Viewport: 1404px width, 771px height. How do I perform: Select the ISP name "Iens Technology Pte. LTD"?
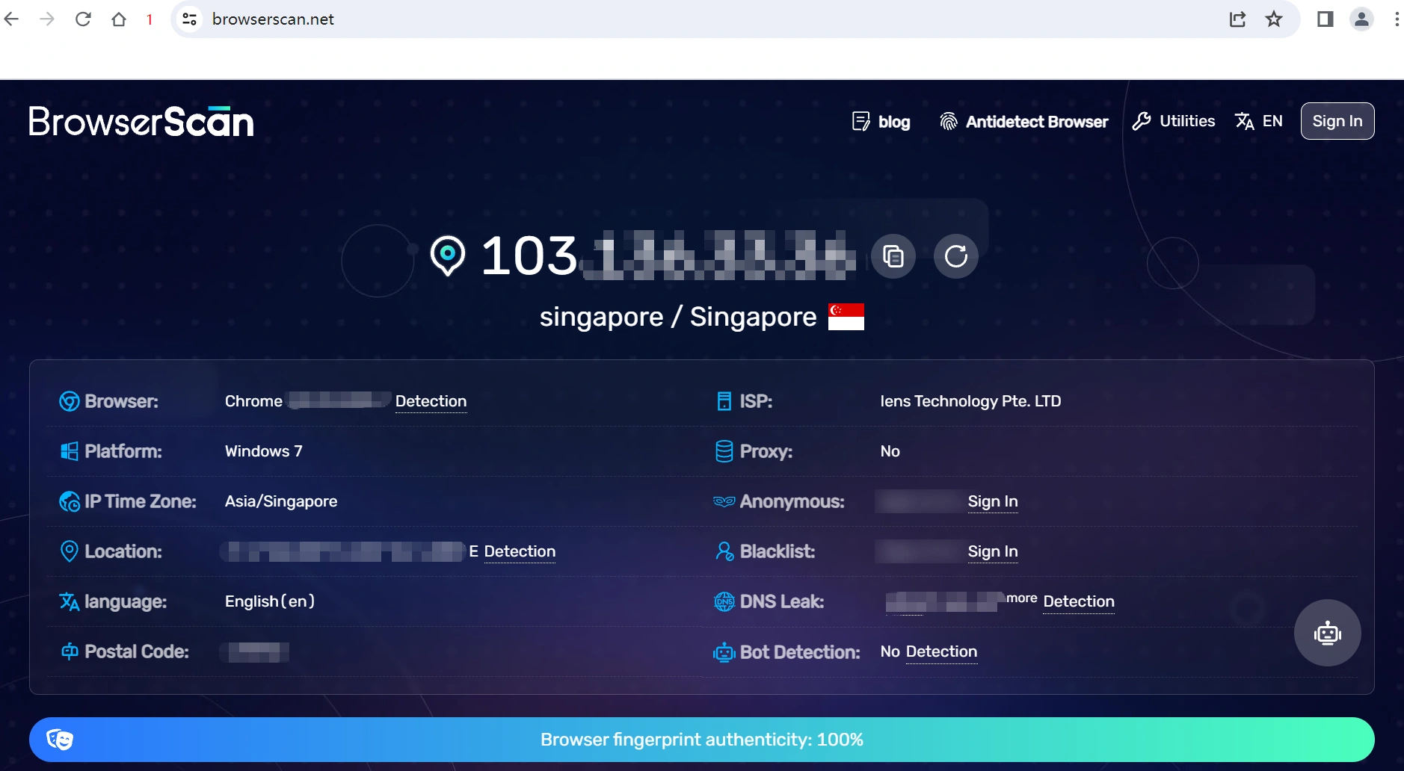970,401
